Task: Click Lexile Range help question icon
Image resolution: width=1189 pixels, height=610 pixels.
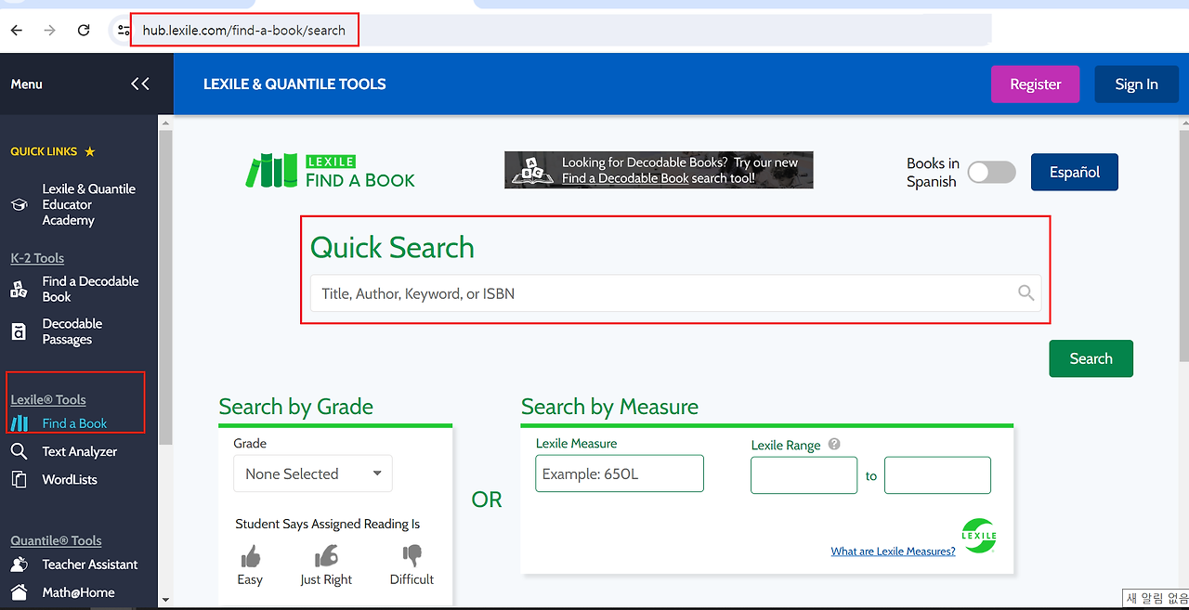Action: click(x=834, y=444)
